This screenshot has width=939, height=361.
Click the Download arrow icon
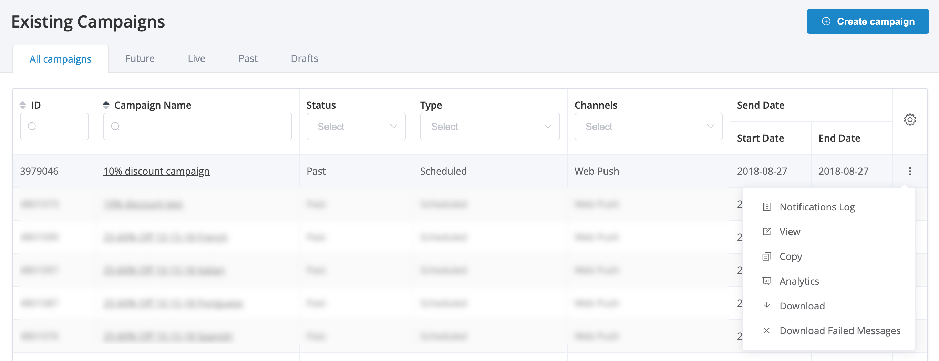click(x=766, y=306)
